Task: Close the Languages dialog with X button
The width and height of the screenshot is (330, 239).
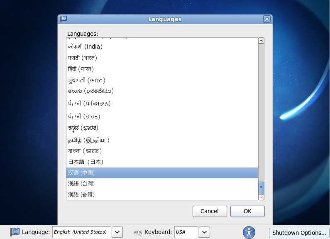Action: 266,19
